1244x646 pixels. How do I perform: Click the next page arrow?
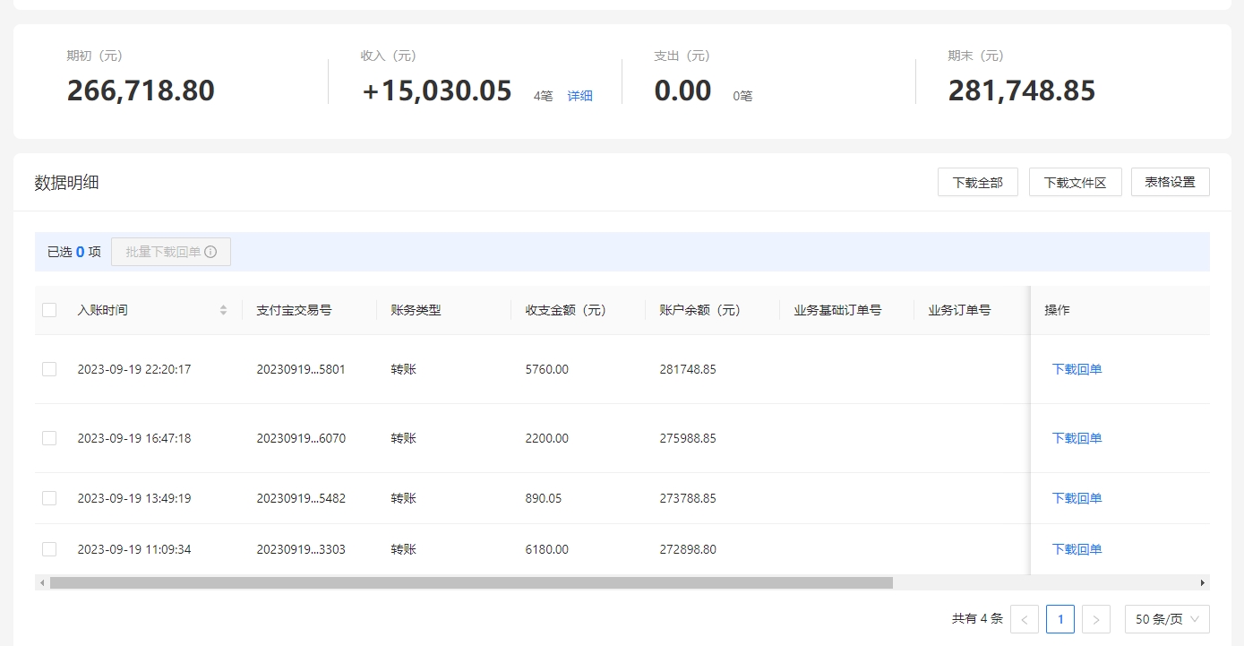[x=1096, y=619]
